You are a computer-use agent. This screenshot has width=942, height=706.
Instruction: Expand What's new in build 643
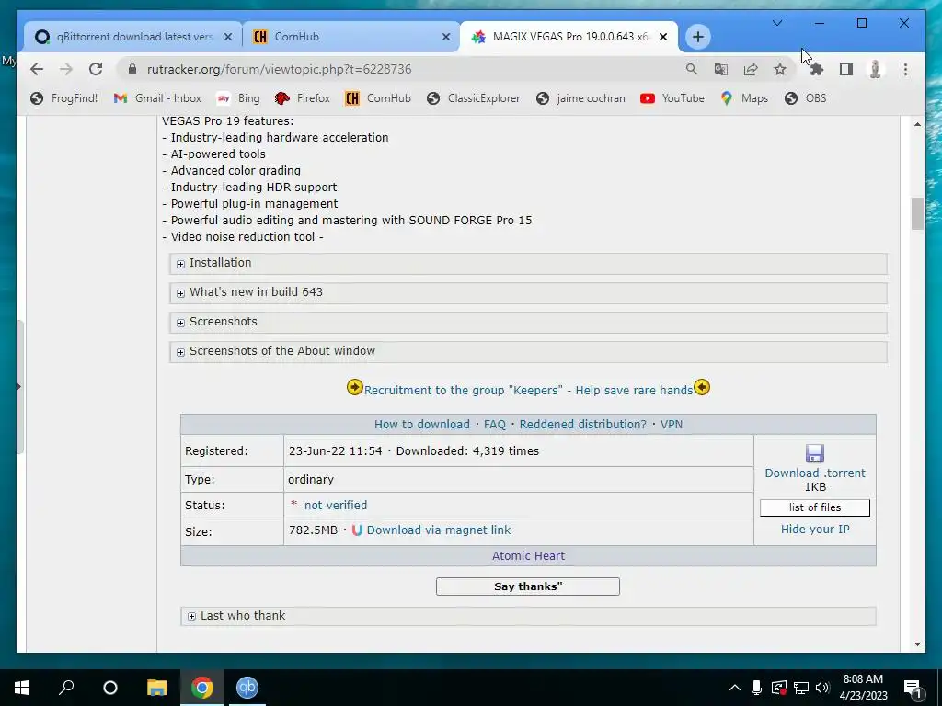point(528,292)
